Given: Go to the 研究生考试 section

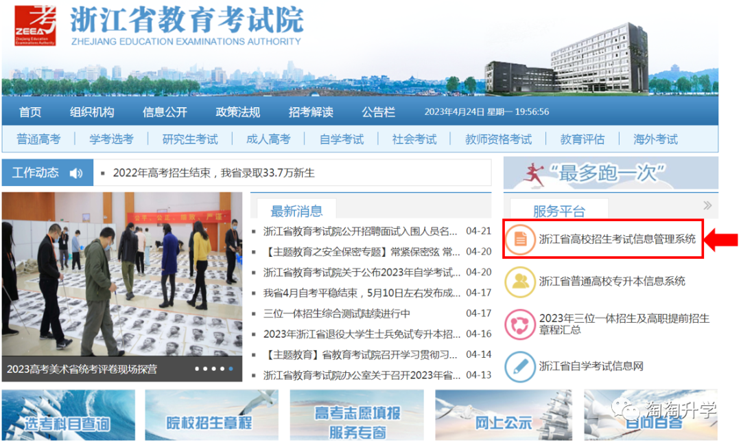Looking at the screenshot, I should pyautogui.click(x=190, y=139).
